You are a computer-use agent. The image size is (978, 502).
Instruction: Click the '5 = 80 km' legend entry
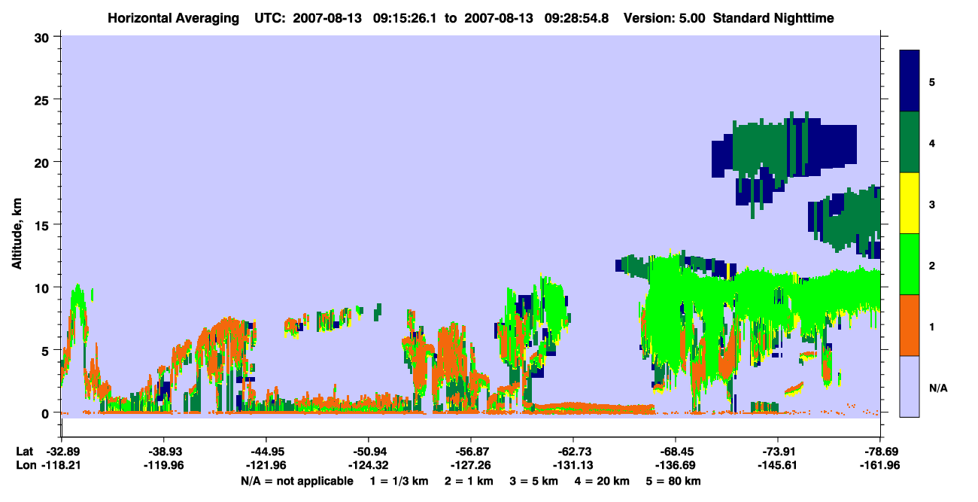click(x=675, y=481)
